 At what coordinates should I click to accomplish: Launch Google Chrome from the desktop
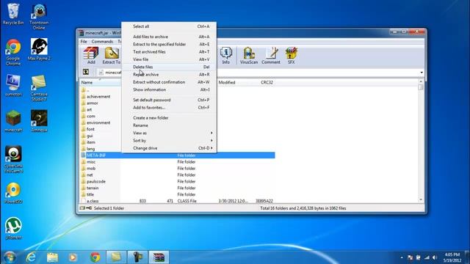point(13,52)
